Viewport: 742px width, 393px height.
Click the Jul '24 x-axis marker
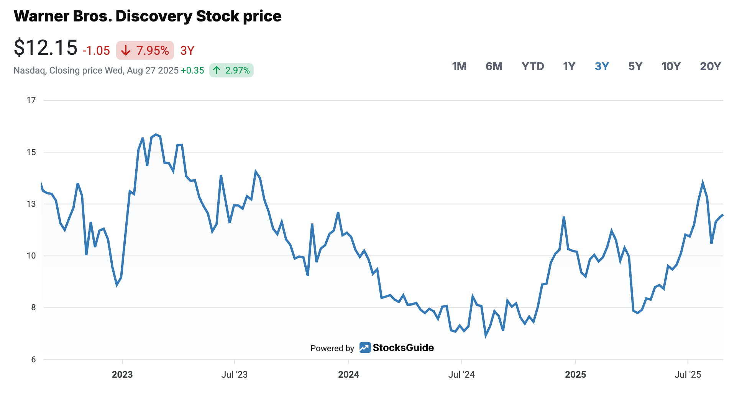point(461,374)
